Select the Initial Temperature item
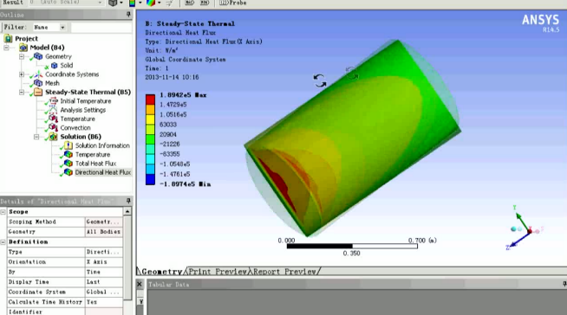Viewport: 567px width, 315px height. coord(85,101)
